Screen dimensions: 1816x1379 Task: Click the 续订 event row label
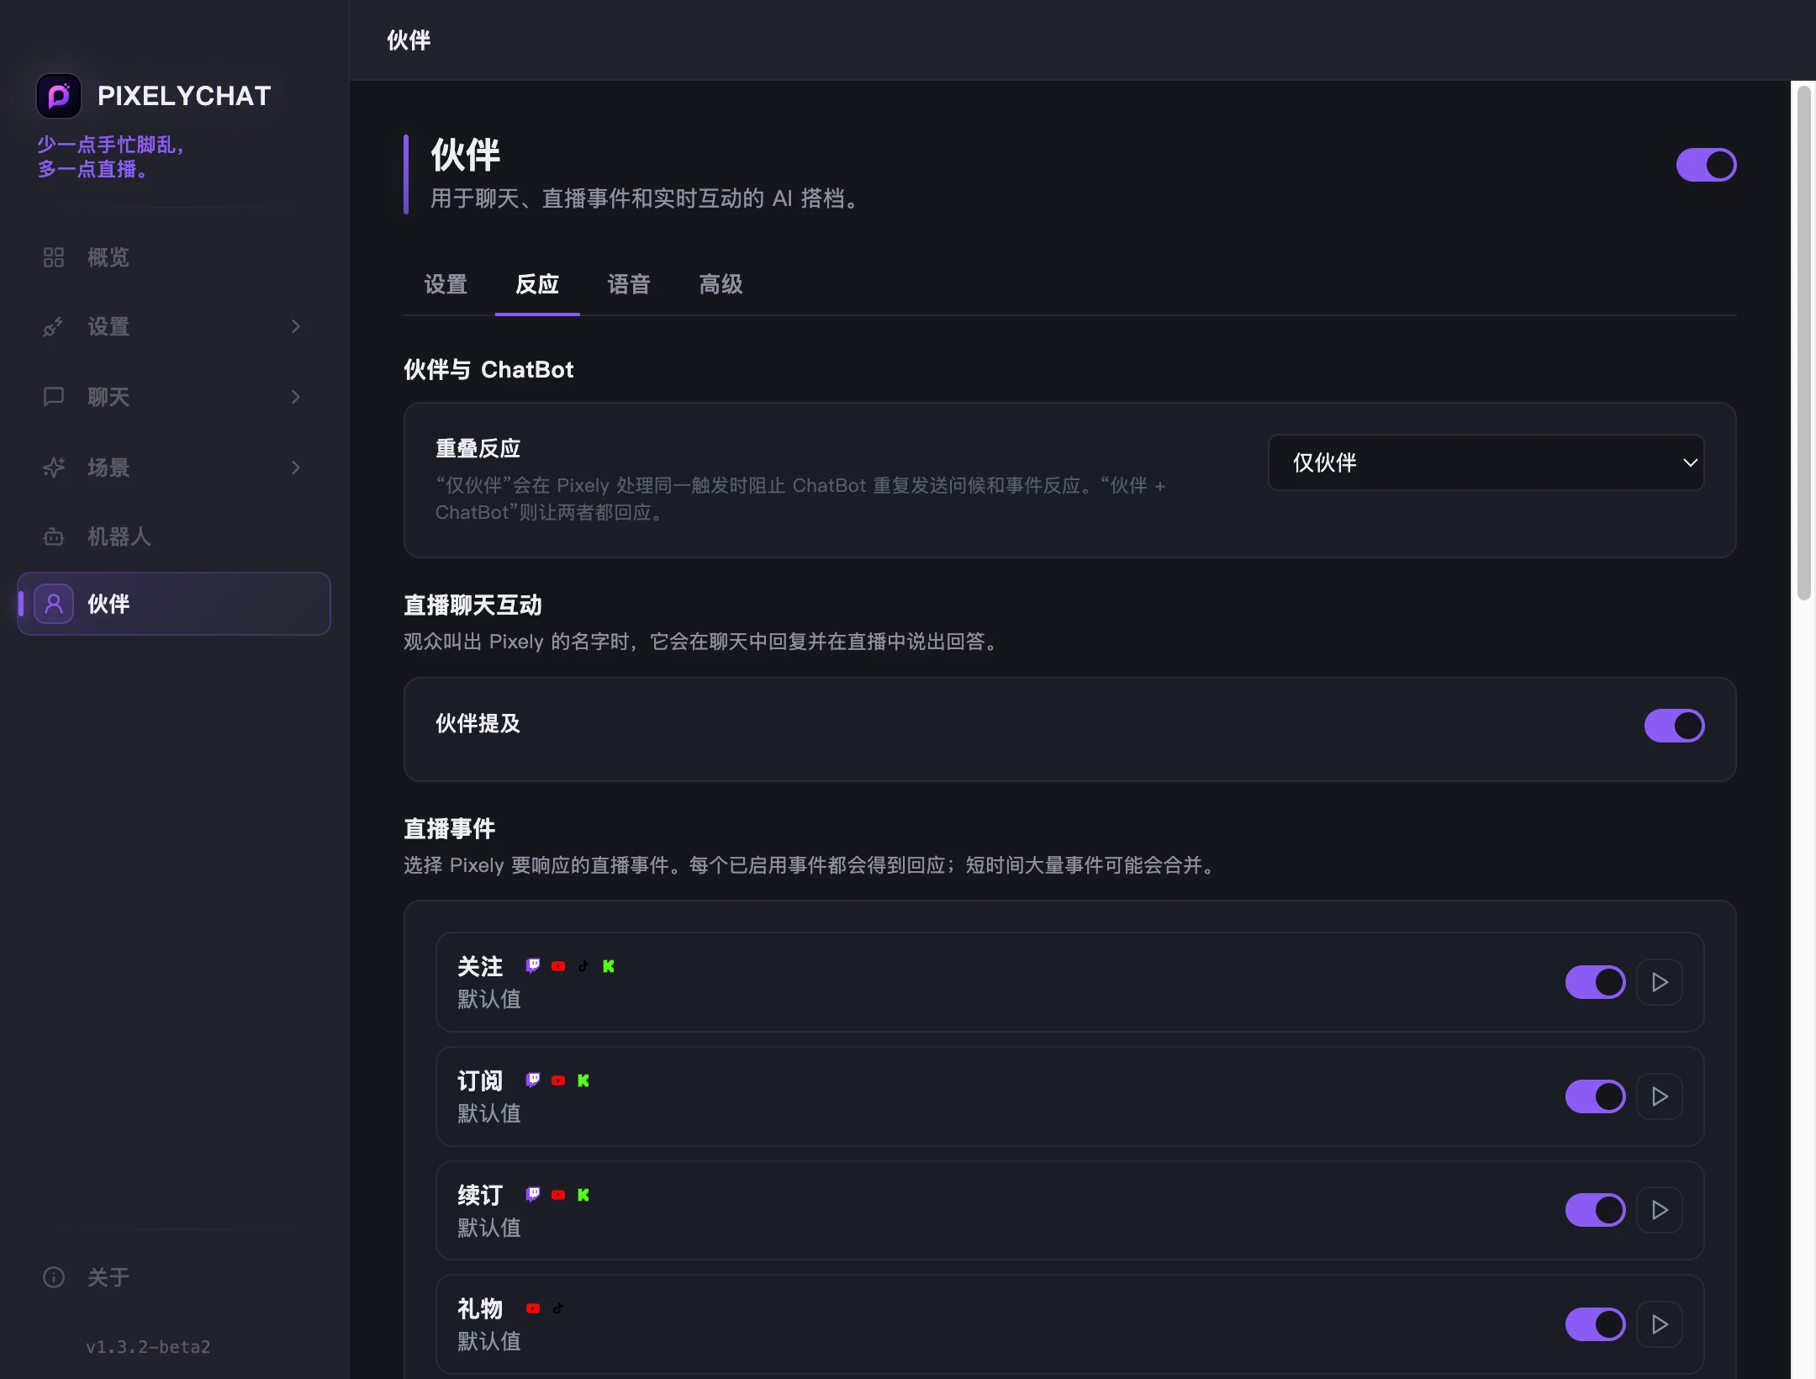(x=480, y=1195)
